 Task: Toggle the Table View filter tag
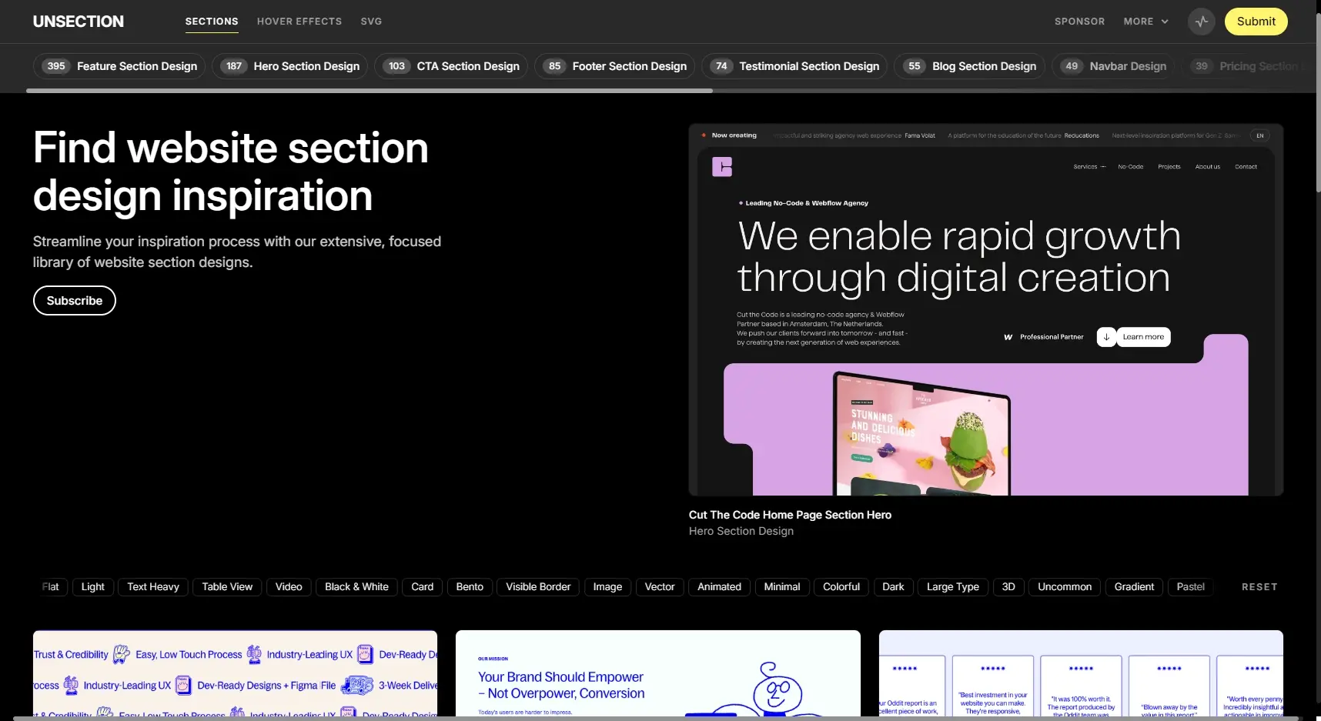[x=227, y=587]
